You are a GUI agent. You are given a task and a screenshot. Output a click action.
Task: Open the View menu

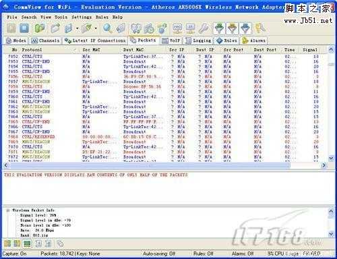46,17
